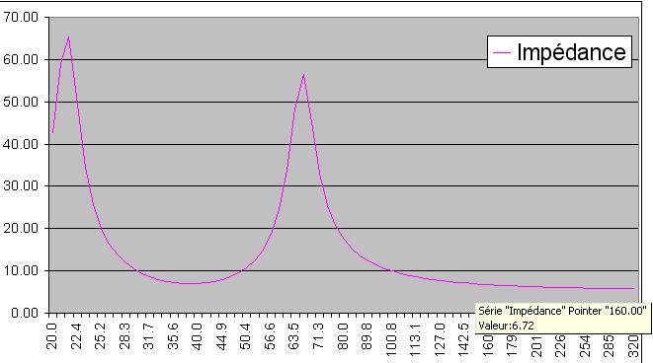The height and width of the screenshot is (363, 653).
Task: Click the 63.5 x-axis label
Action: click(293, 336)
